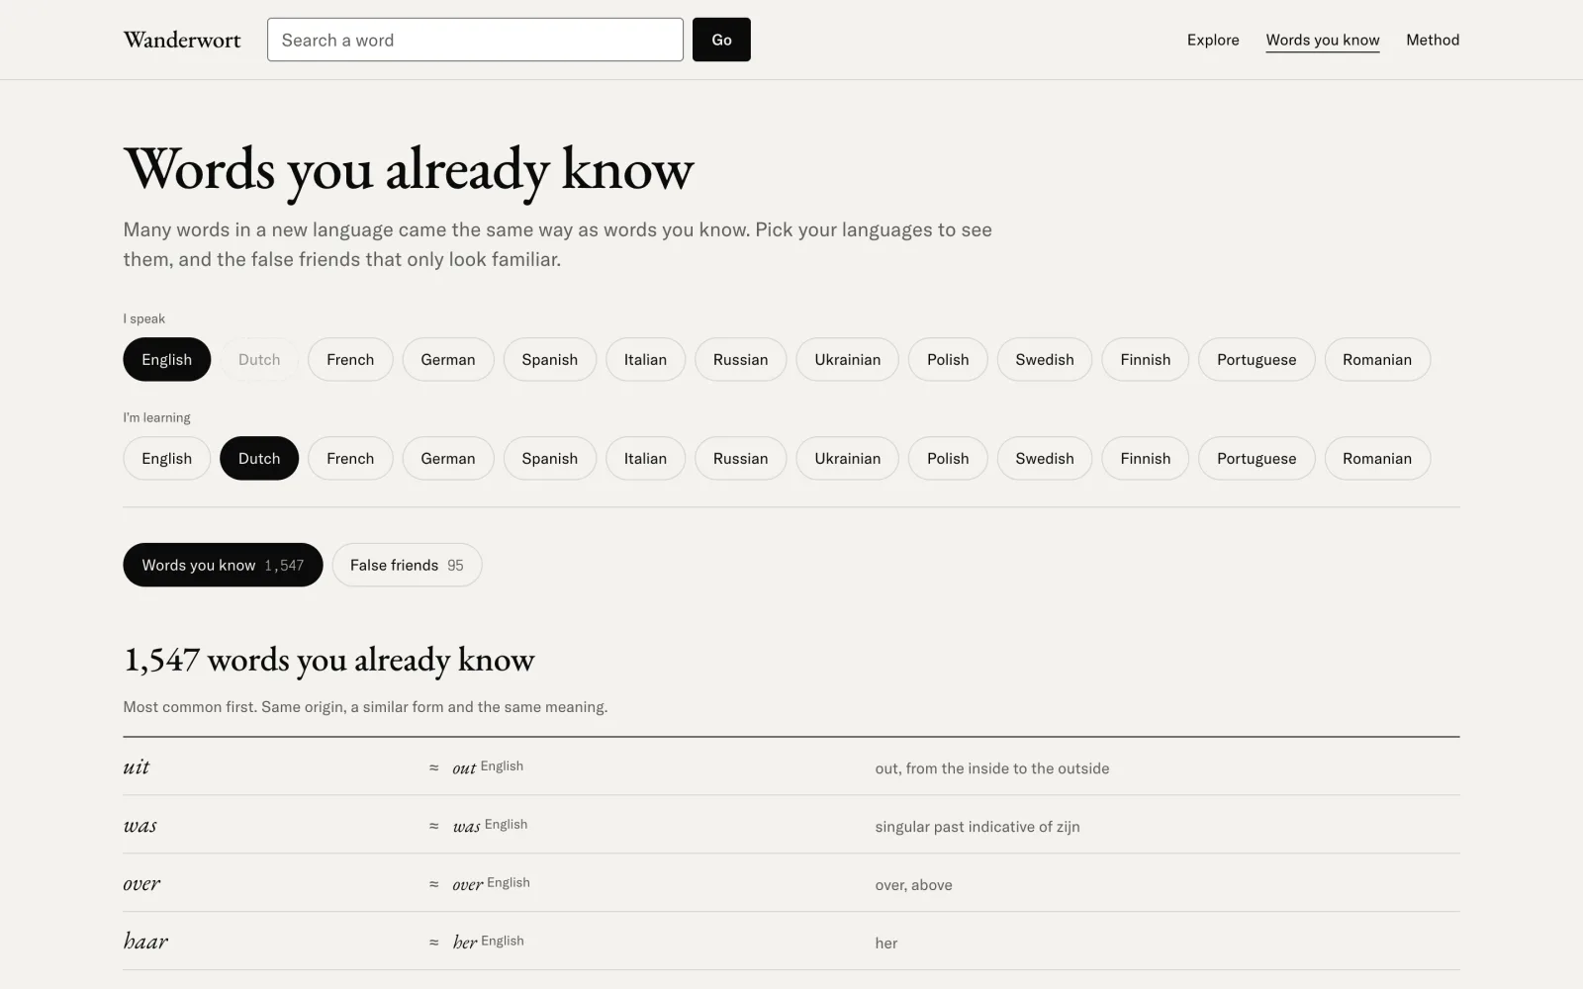Click the English cognate over

(x=468, y=885)
